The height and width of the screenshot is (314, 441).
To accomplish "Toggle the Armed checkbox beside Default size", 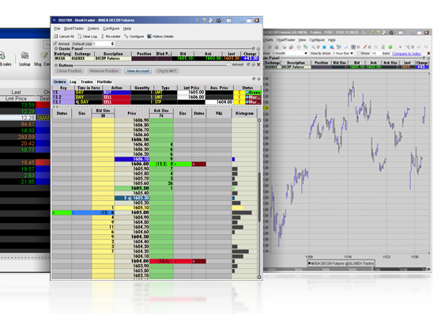I will (x=55, y=44).
